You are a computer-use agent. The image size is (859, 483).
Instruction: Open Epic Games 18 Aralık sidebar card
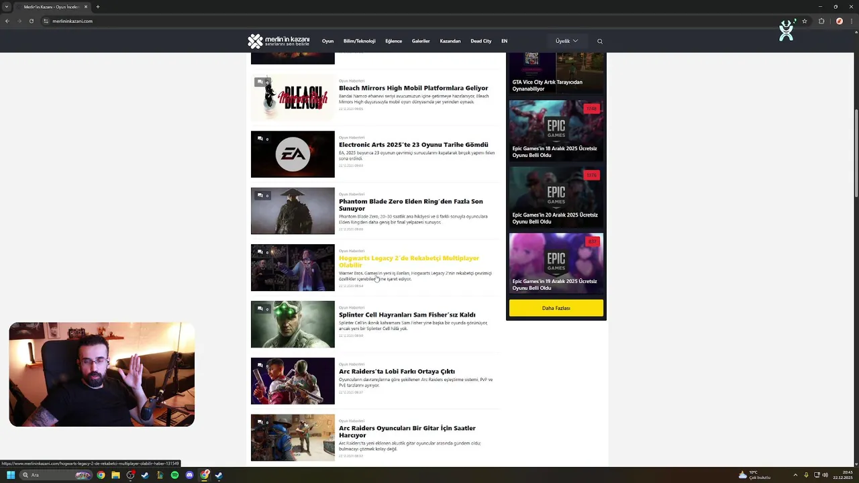(556, 130)
